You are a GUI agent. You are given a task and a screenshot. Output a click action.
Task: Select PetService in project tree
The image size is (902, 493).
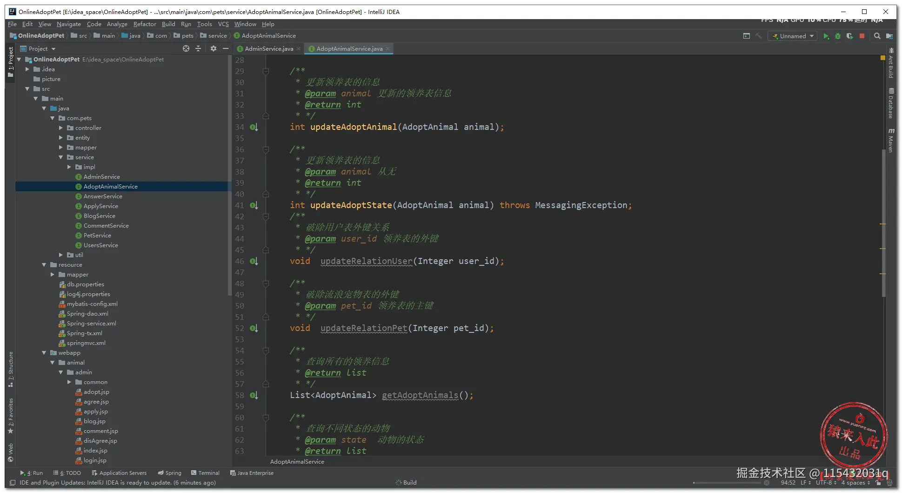[97, 236]
